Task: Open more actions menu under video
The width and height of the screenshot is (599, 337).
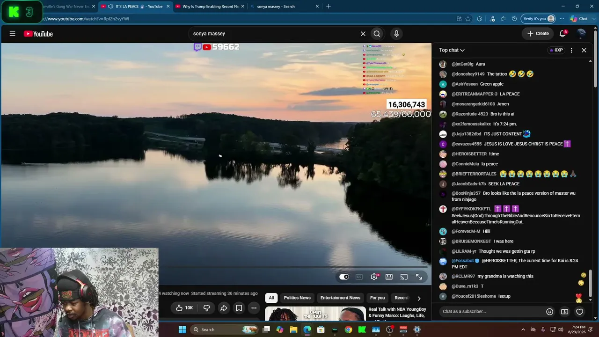Action: pos(254,308)
